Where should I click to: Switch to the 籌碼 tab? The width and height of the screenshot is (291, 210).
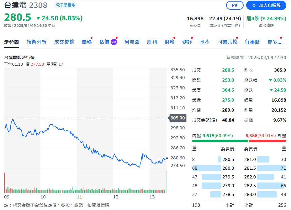coord(87,42)
